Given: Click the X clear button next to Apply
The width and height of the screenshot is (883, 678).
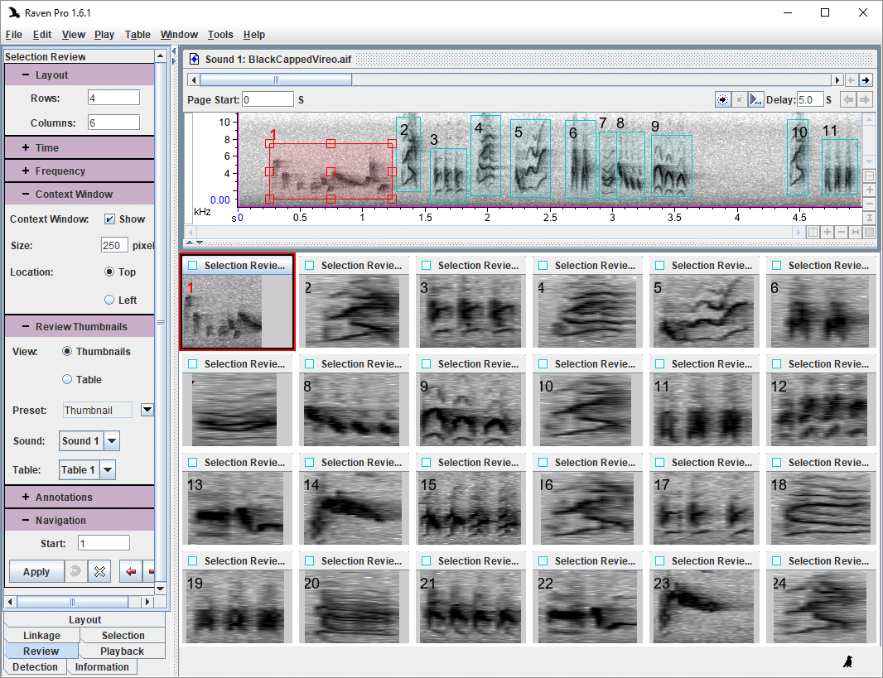Looking at the screenshot, I should click(99, 571).
